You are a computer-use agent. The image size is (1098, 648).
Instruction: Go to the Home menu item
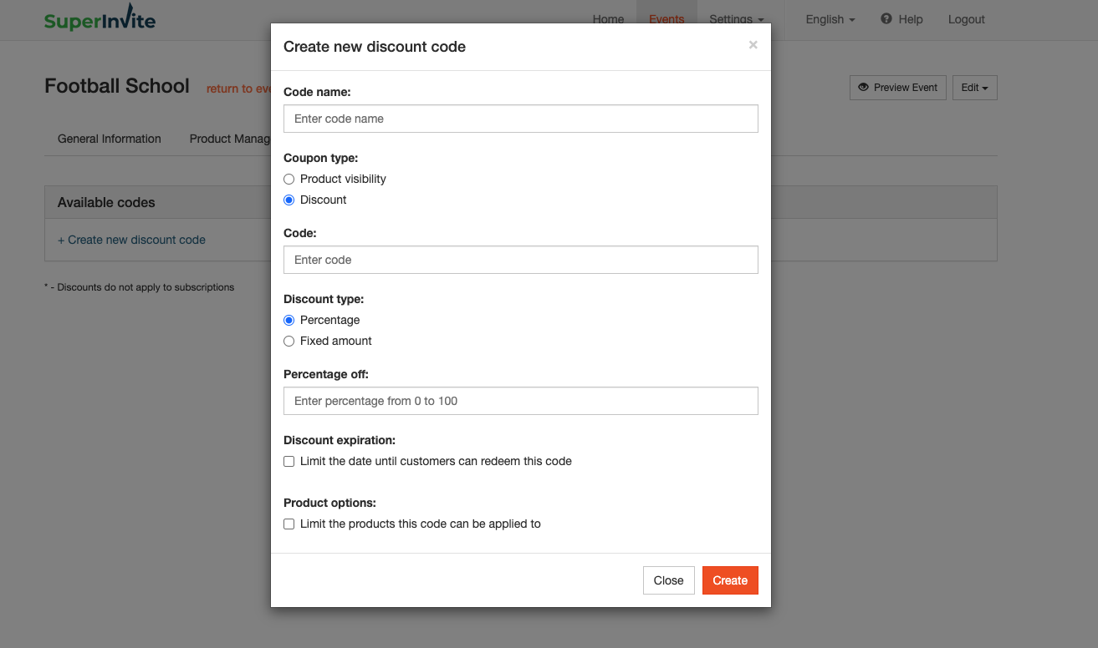click(x=608, y=19)
